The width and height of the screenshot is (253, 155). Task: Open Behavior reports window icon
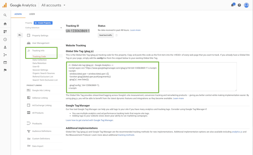5,63
